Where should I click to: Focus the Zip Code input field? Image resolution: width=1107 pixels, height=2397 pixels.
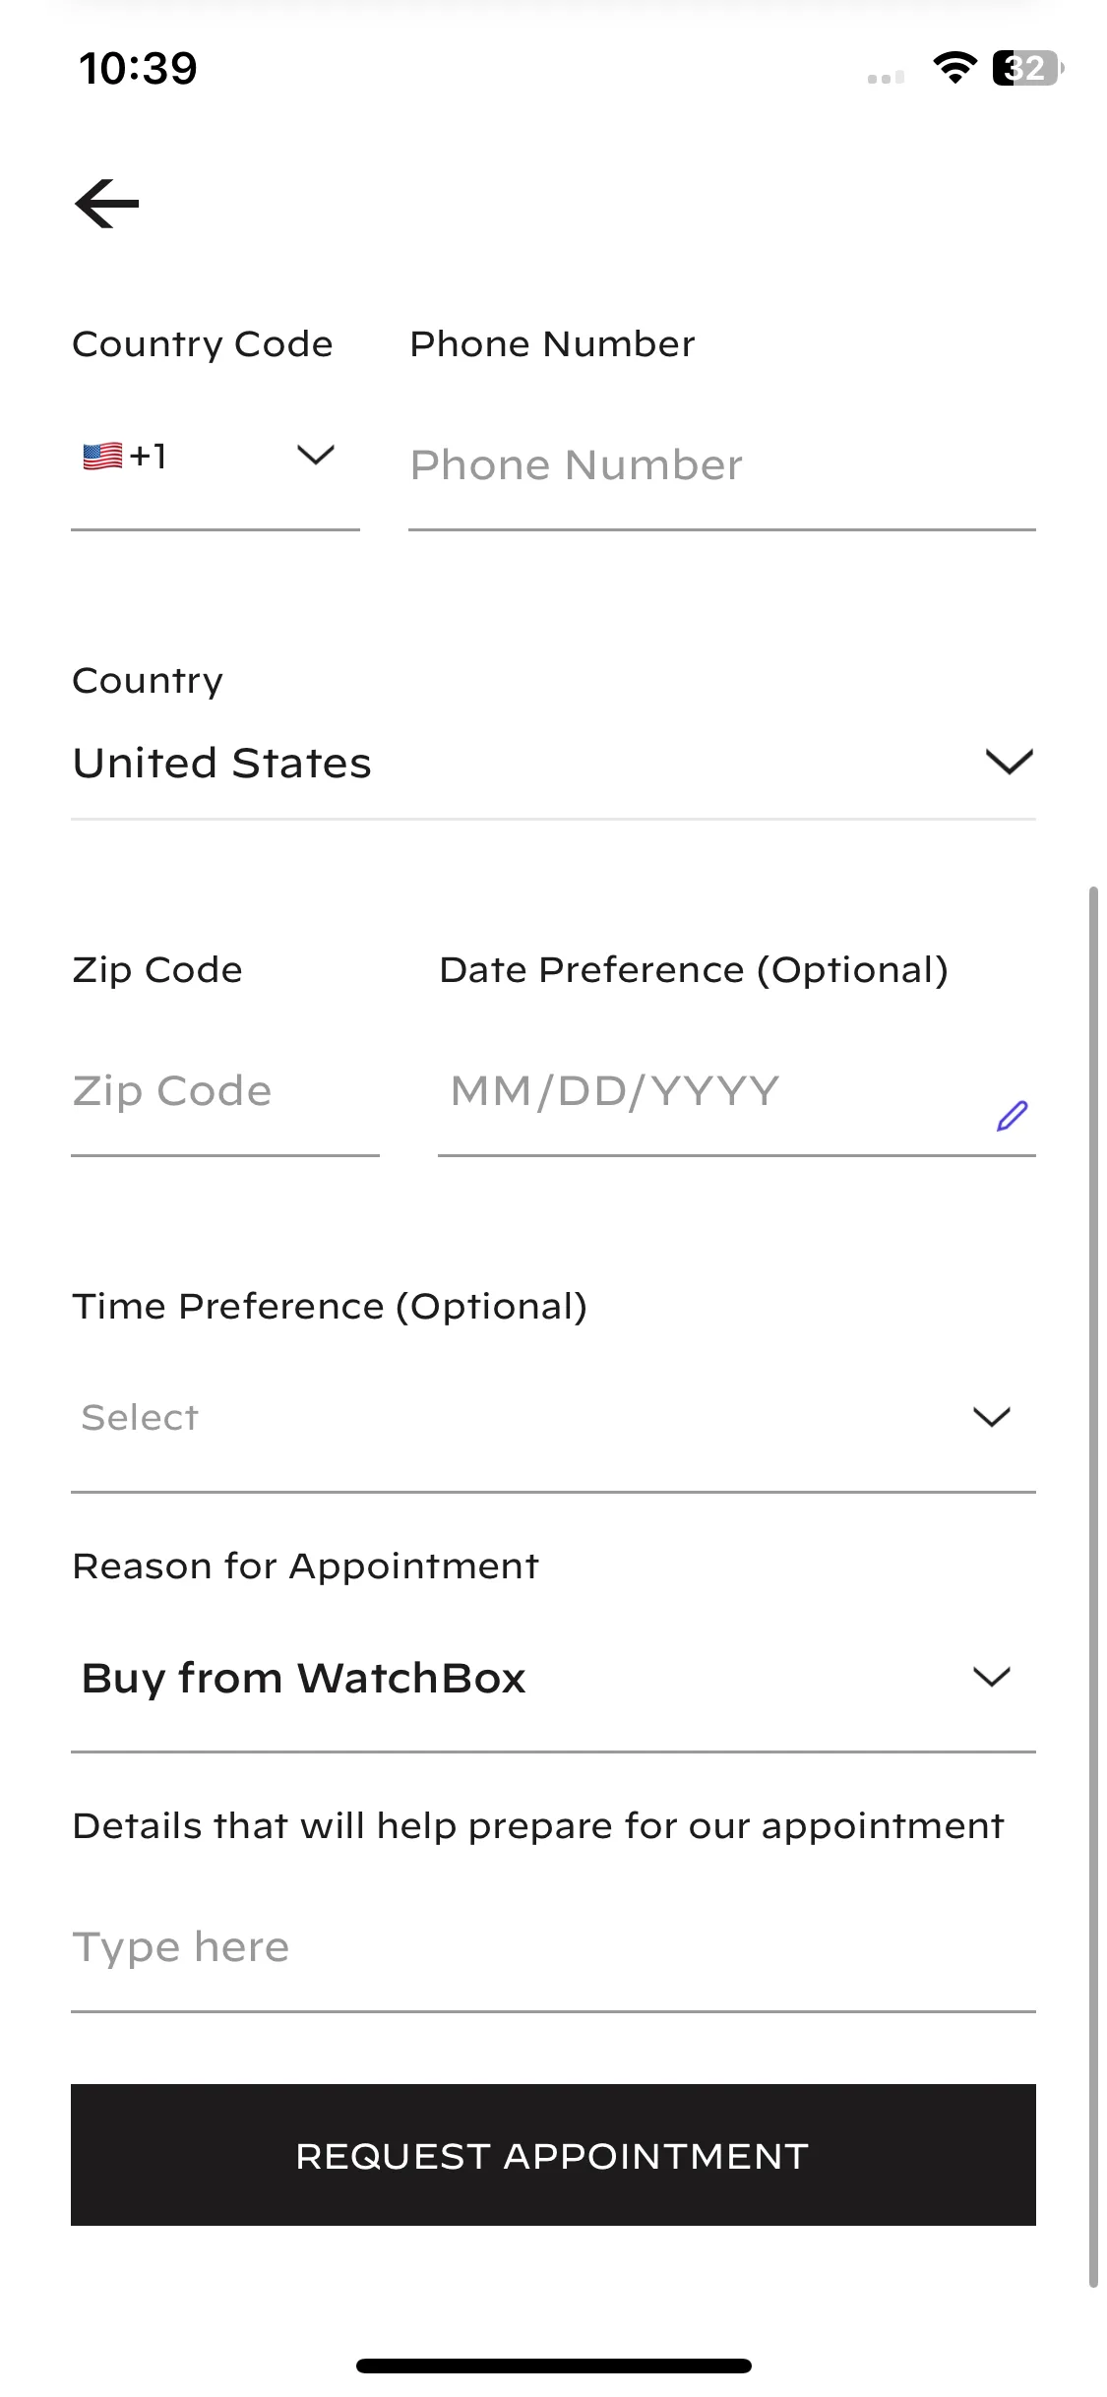[225, 1091]
